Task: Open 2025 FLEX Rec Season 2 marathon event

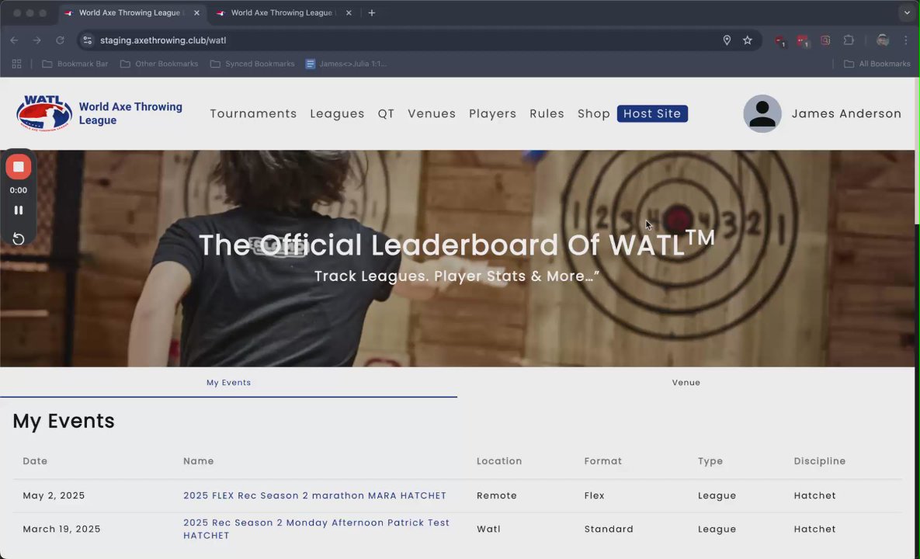Action: point(314,495)
